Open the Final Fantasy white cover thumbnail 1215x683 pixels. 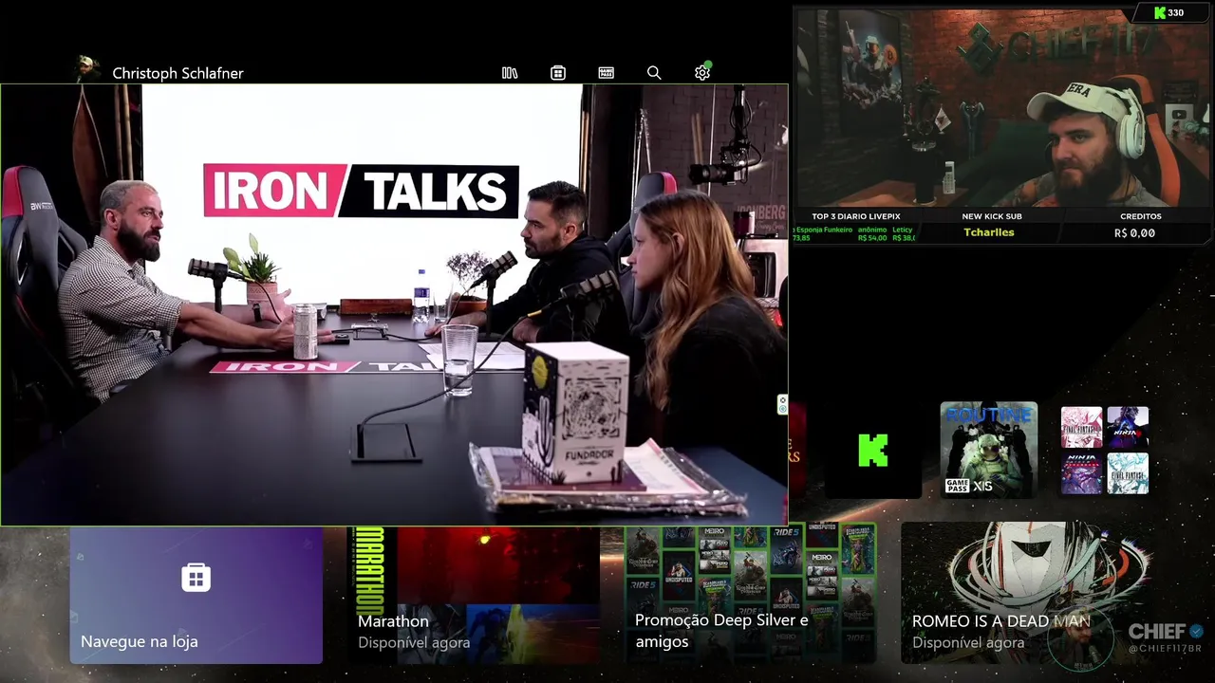(1128, 473)
